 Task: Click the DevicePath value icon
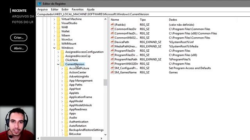click(112, 42)
